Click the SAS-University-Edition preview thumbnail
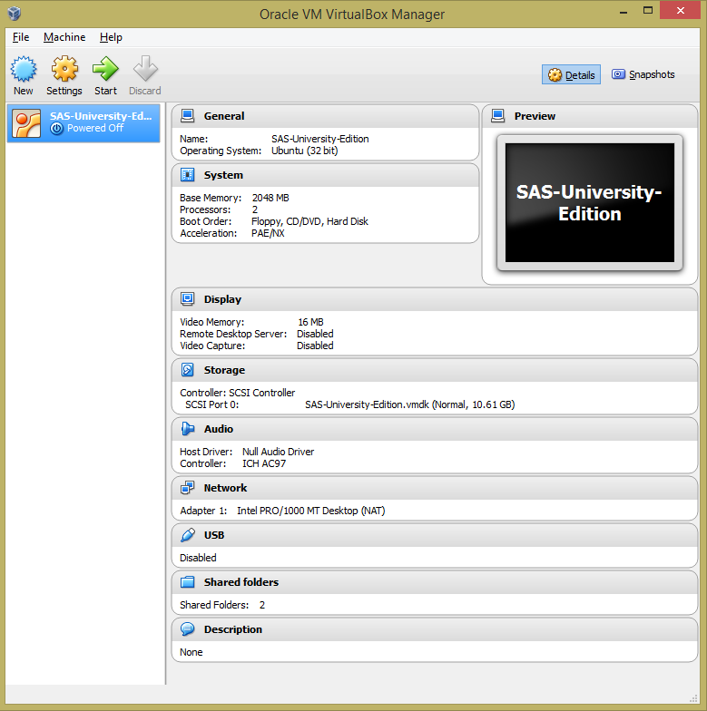Screen dimensions: 707x711 tap(590, 203)
